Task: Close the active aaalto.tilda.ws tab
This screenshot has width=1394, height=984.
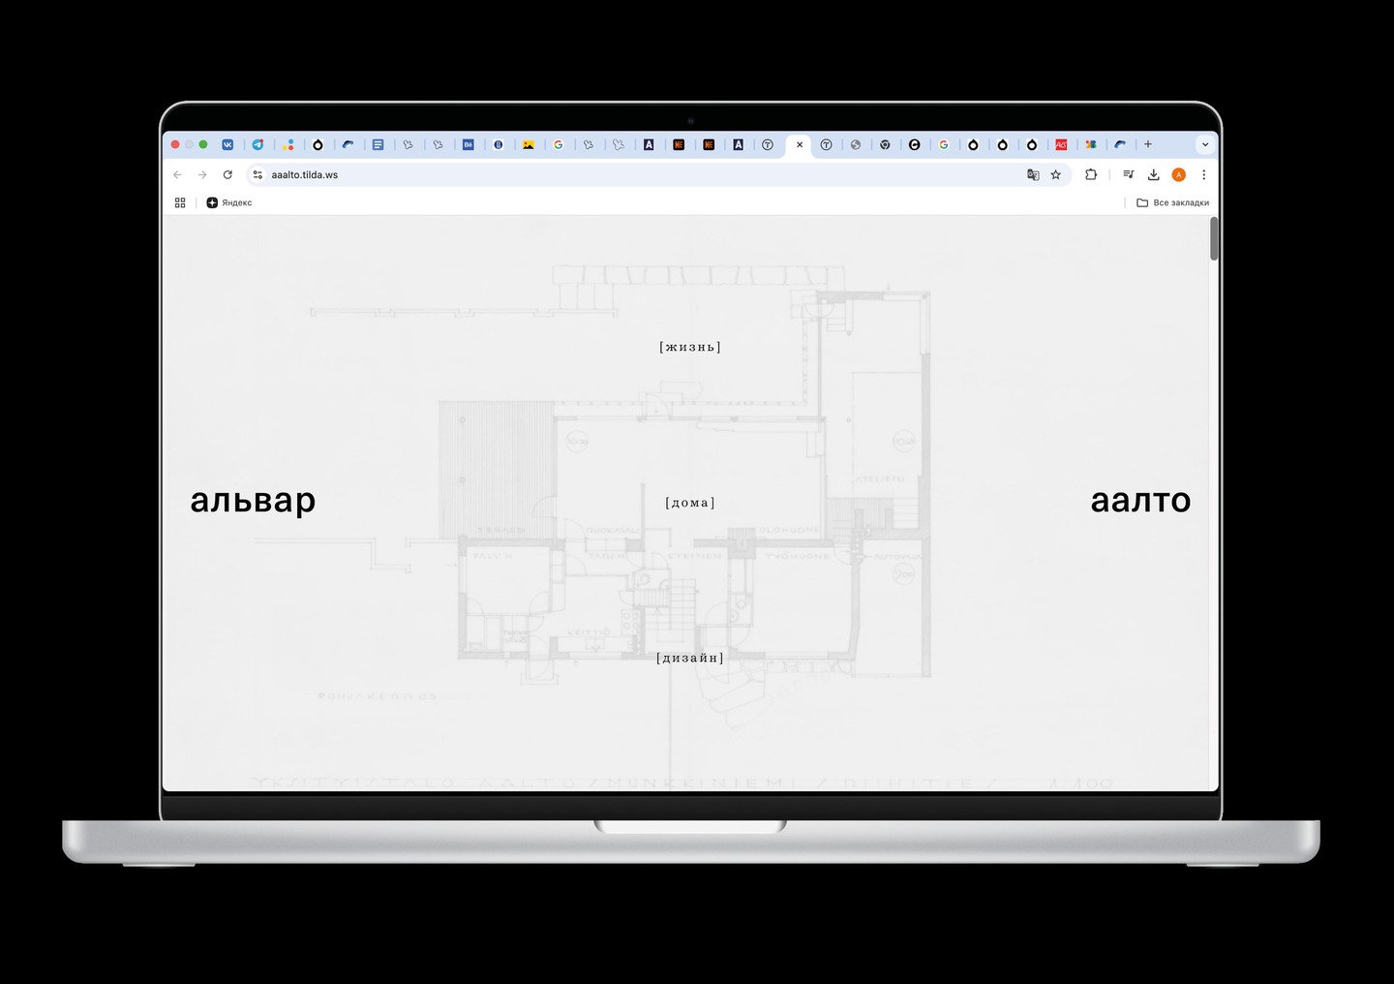Action: point(800,144)
